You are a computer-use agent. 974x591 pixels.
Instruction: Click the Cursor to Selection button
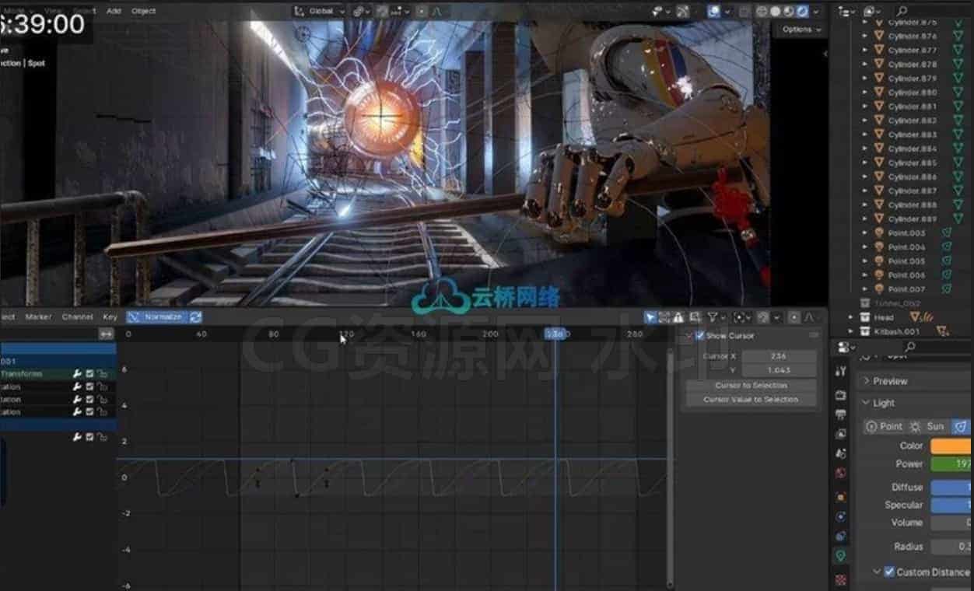[751, 386]
